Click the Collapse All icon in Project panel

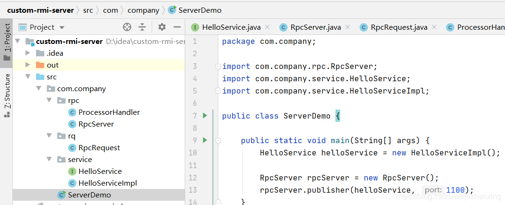pyautogui.click(x=142, y=27)
